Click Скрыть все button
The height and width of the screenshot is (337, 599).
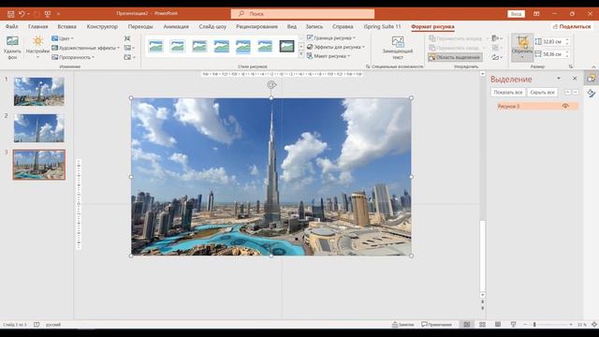pyautogui.click(x=543, y=93)
